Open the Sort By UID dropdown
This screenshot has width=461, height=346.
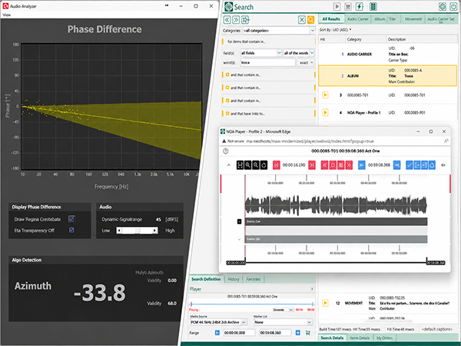(335, 30)
